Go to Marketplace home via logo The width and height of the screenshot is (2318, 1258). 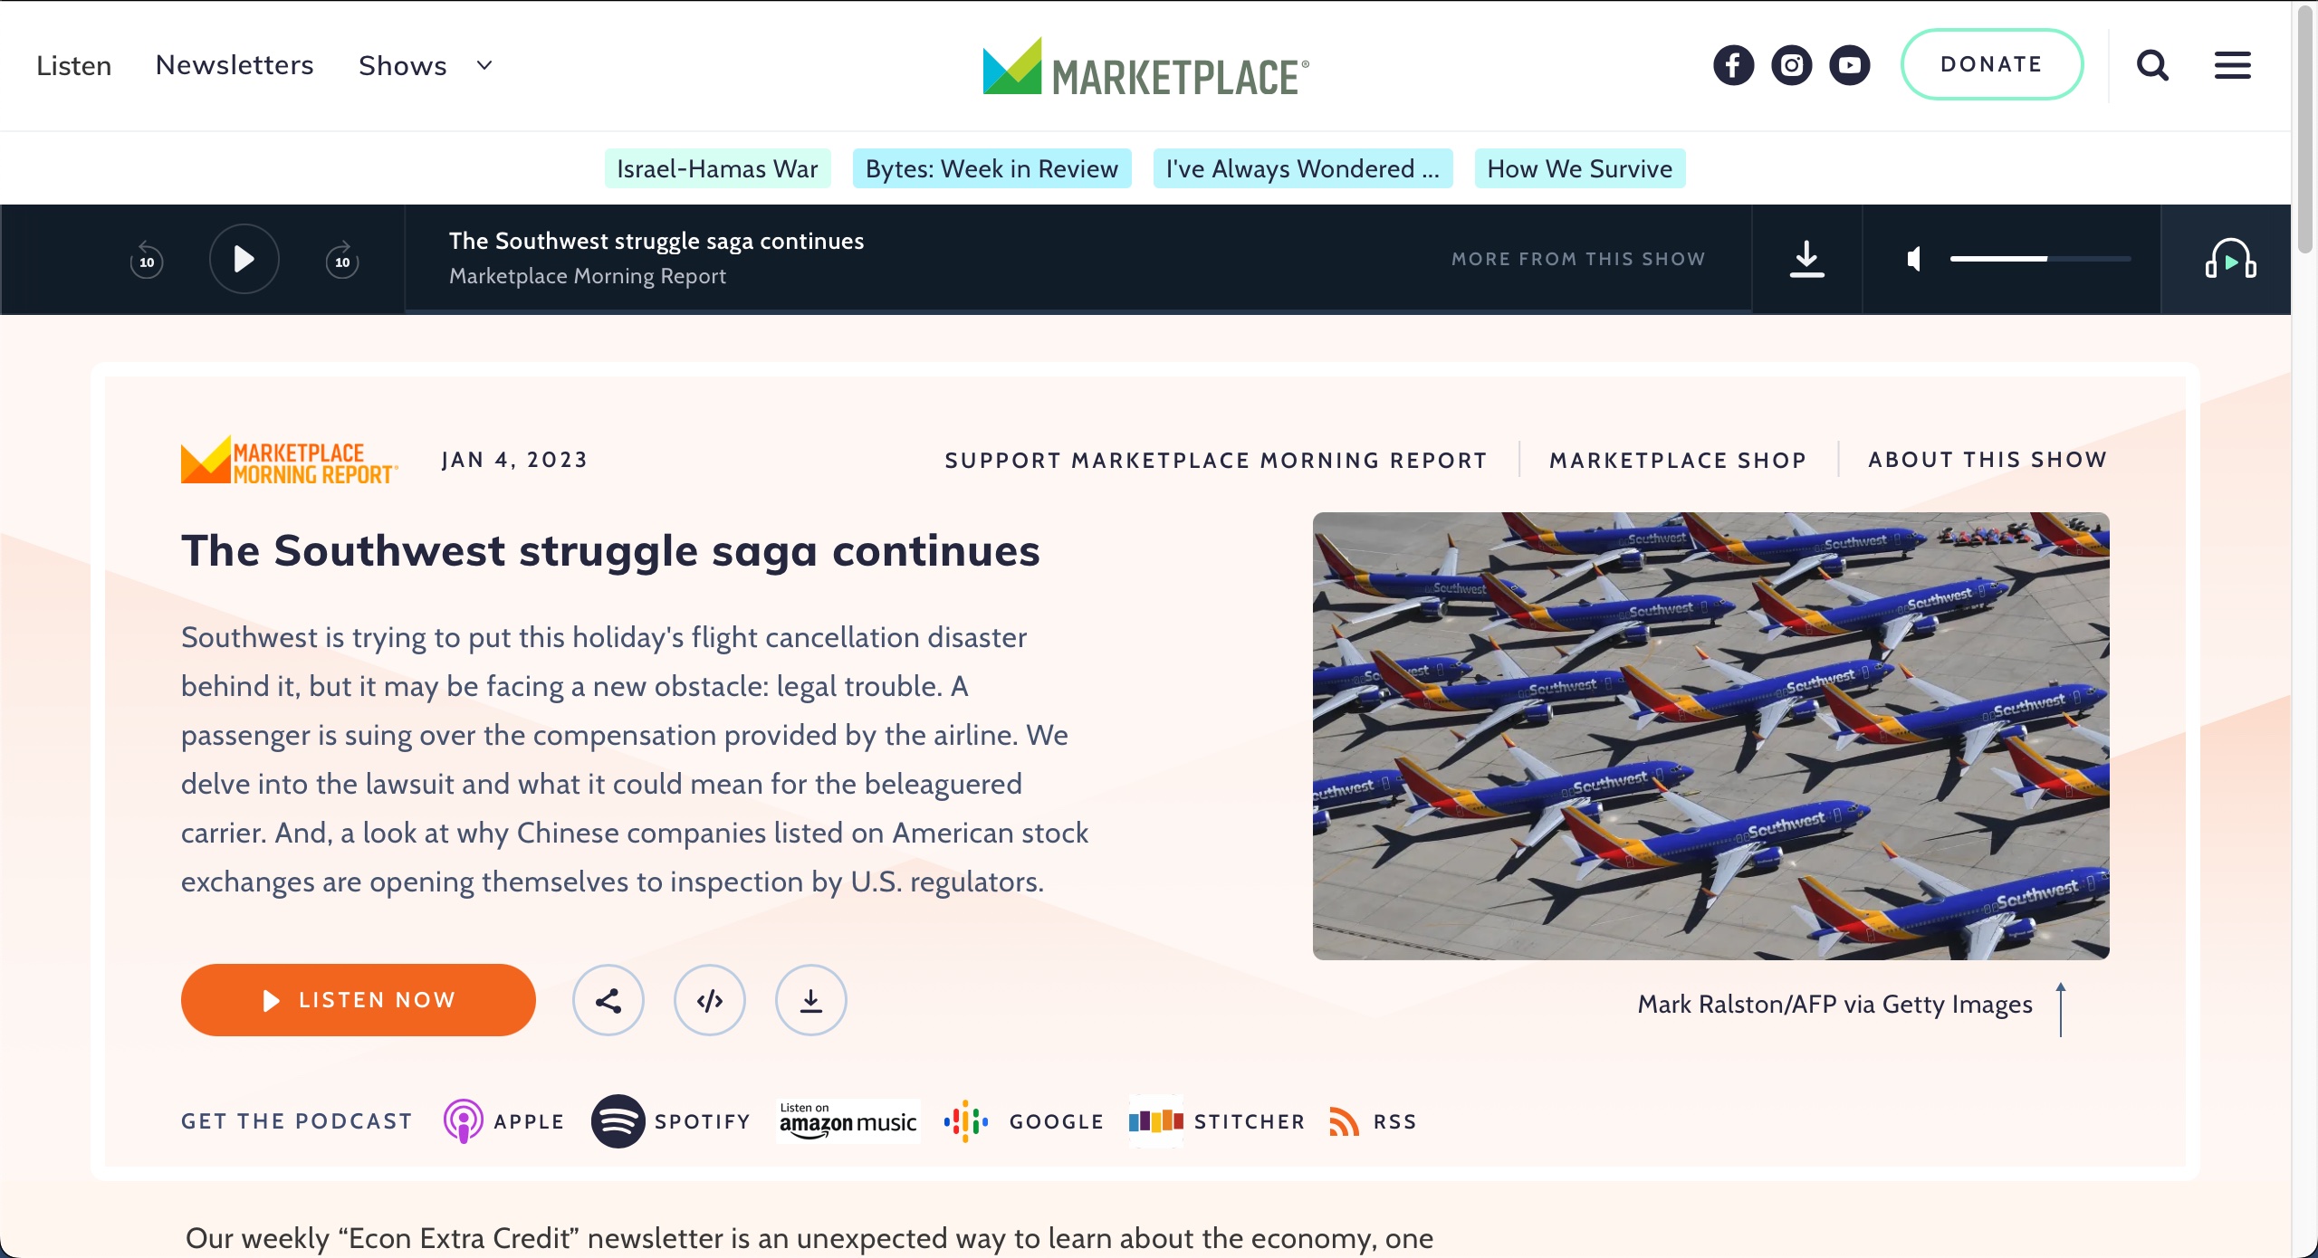point(1145,67)
